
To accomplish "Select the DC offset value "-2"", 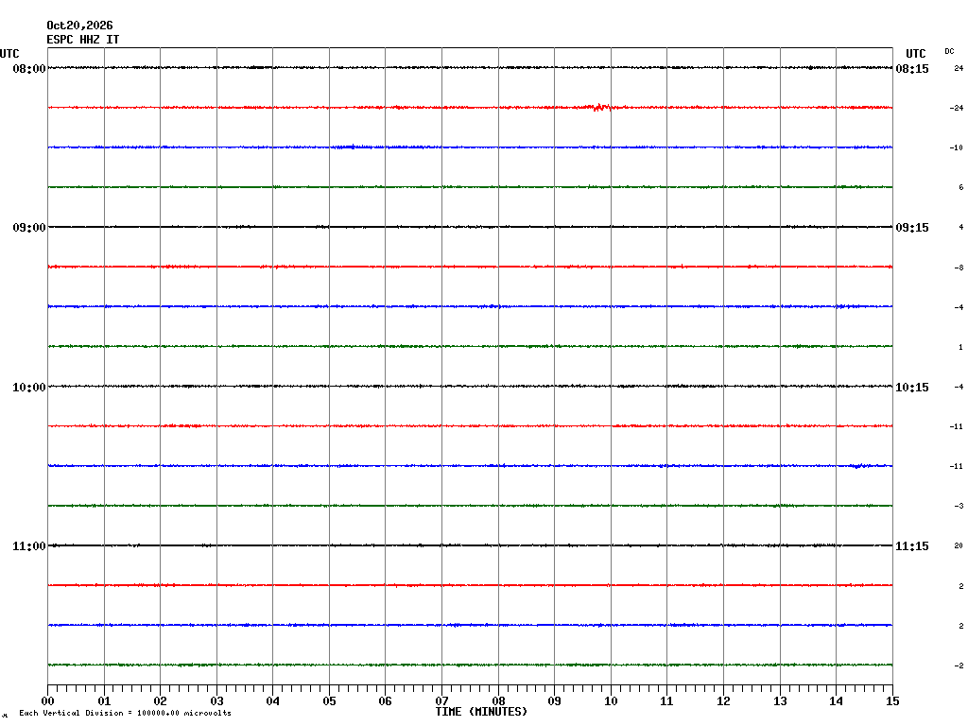I will [x=959, y=665].
